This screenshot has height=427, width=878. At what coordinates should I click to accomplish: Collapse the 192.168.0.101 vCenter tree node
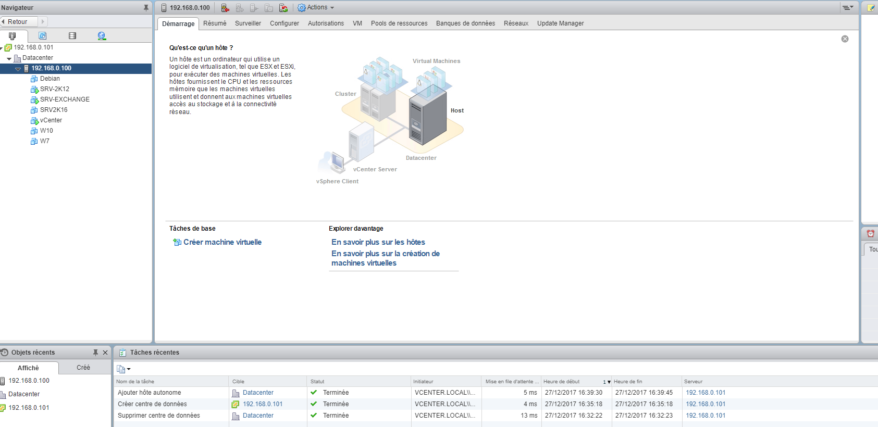tap(2, 48)
